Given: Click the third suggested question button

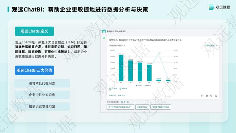Looking at the screenshot, I should pyautogui.click(x=161, y=107).
